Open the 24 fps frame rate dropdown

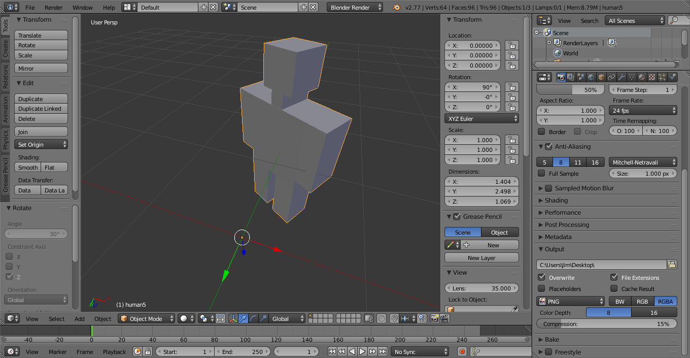pyautogui.click(x=643, y=110)
